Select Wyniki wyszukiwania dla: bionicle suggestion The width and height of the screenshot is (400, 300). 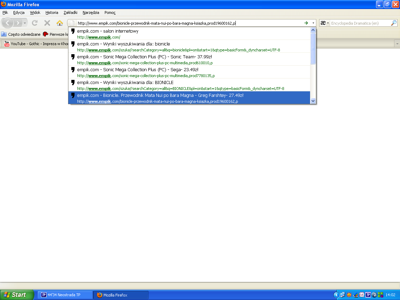189,47
